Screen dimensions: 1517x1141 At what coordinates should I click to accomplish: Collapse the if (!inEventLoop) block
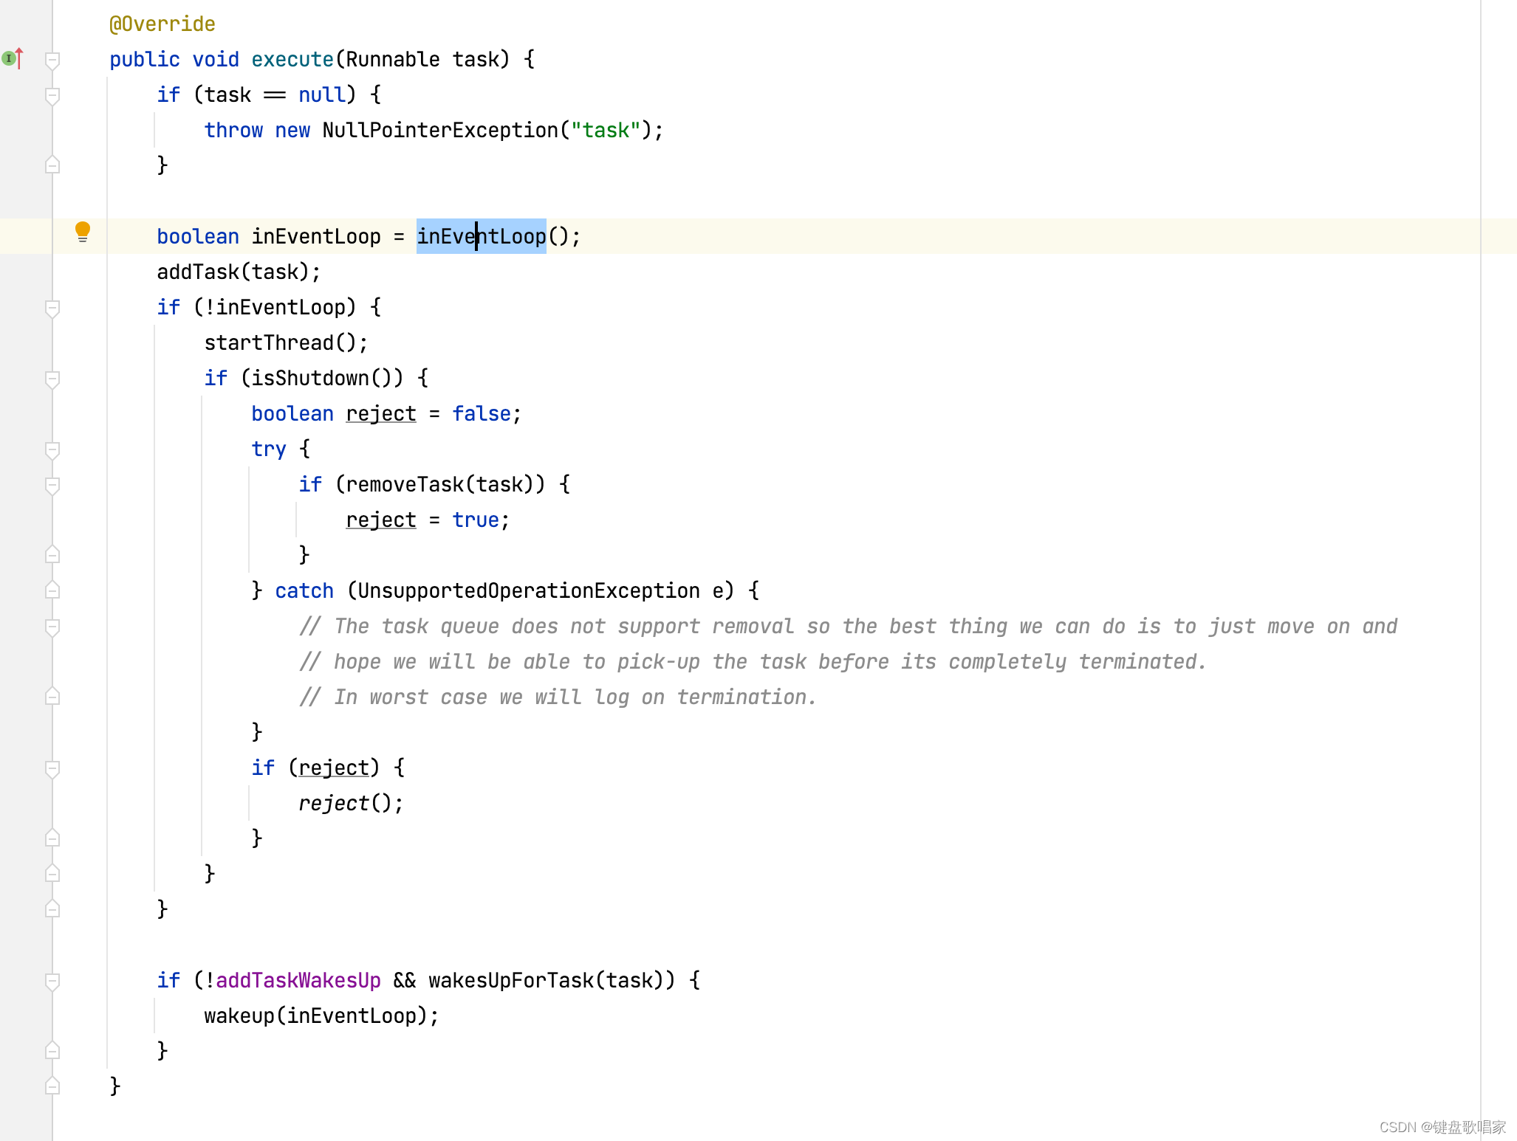coord(52,308)
